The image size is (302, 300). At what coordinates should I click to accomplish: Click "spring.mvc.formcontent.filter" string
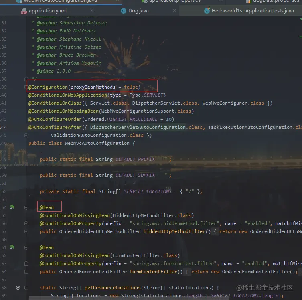pos(173,264)
